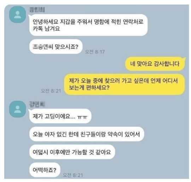Image resolution: width=191 pixels, height=182 pixels.
Task: Tap the blurred name inside the '맞으시죠?' bubble
Action: click(40, 47)
